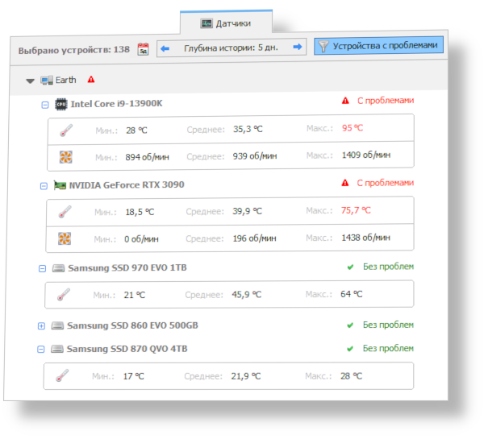Toggle Устройства с проблемами filter button
Viewport: 484px width, 439px height.
(379, 46)
